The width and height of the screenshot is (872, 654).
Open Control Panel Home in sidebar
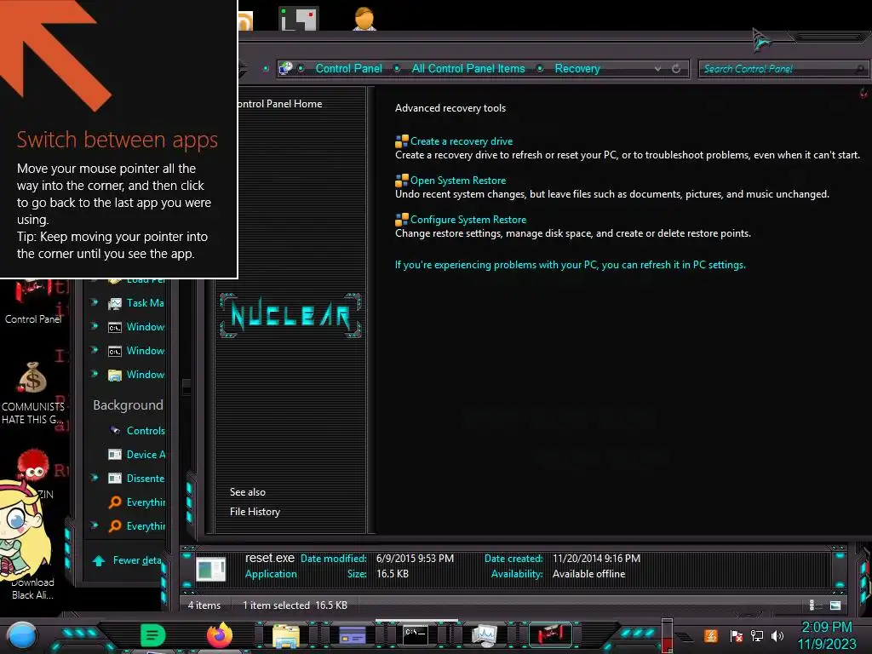[280, 104]
